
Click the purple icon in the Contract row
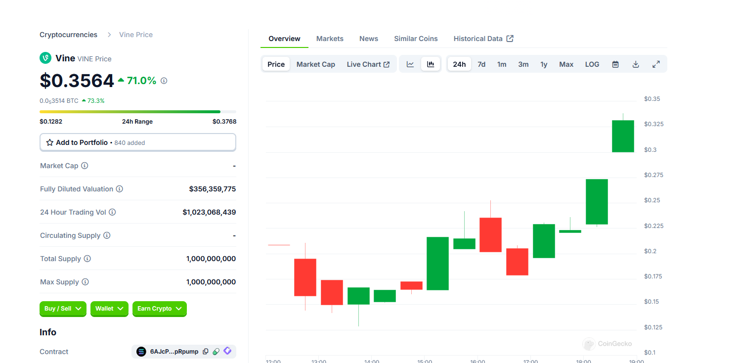tap(227, 351)
